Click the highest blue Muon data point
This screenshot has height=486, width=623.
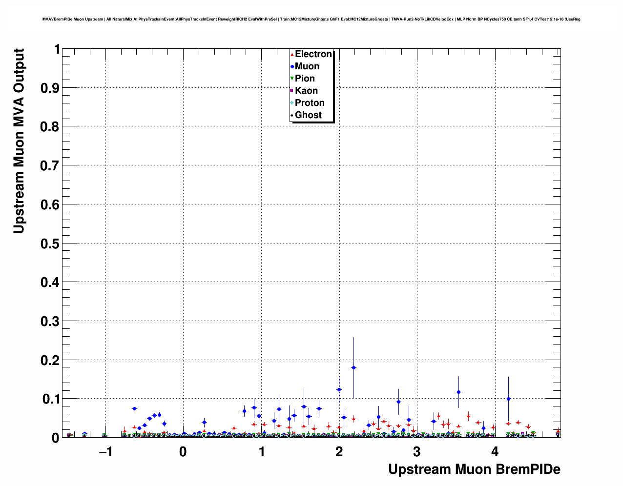(x=353, y=368)
